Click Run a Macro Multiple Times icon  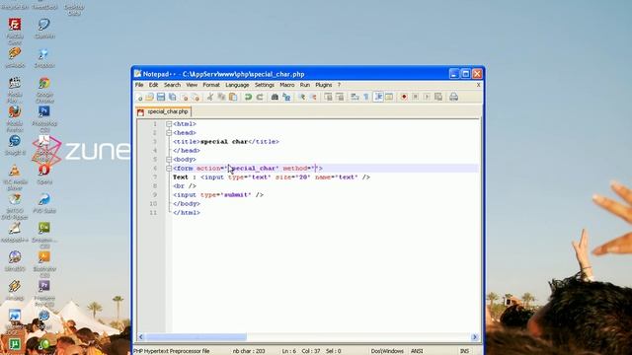coord(438,97)
